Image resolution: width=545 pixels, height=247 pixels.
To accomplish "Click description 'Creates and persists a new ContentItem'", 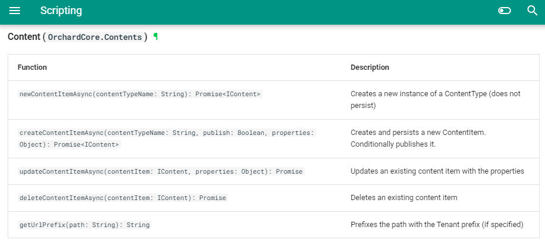I will coord(419,138).
